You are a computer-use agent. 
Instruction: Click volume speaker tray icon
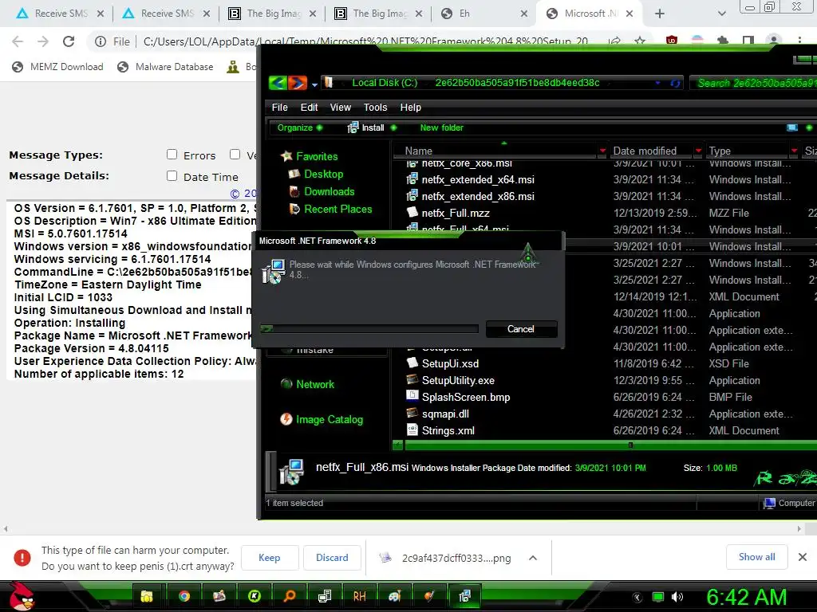677,597
